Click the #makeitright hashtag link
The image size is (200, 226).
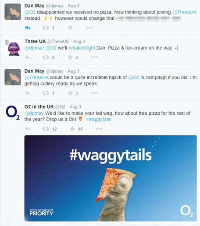[x=82, y=48]
